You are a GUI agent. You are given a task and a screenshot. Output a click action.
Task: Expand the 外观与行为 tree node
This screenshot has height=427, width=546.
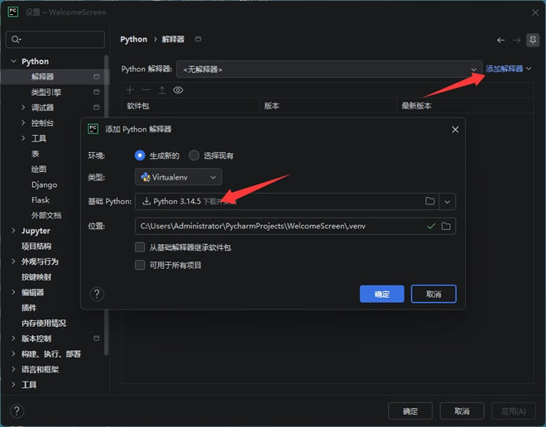tap(13, 261)
